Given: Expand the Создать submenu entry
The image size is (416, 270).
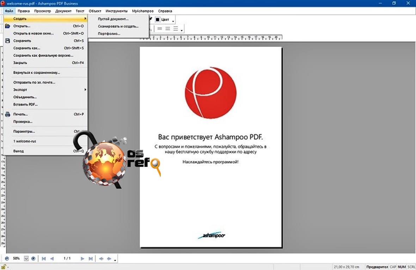Looking at the screenshot, I should (x=45, y=19).
